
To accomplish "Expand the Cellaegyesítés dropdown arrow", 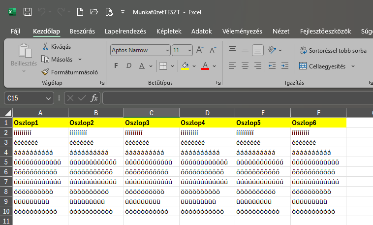I will (353, 66).
